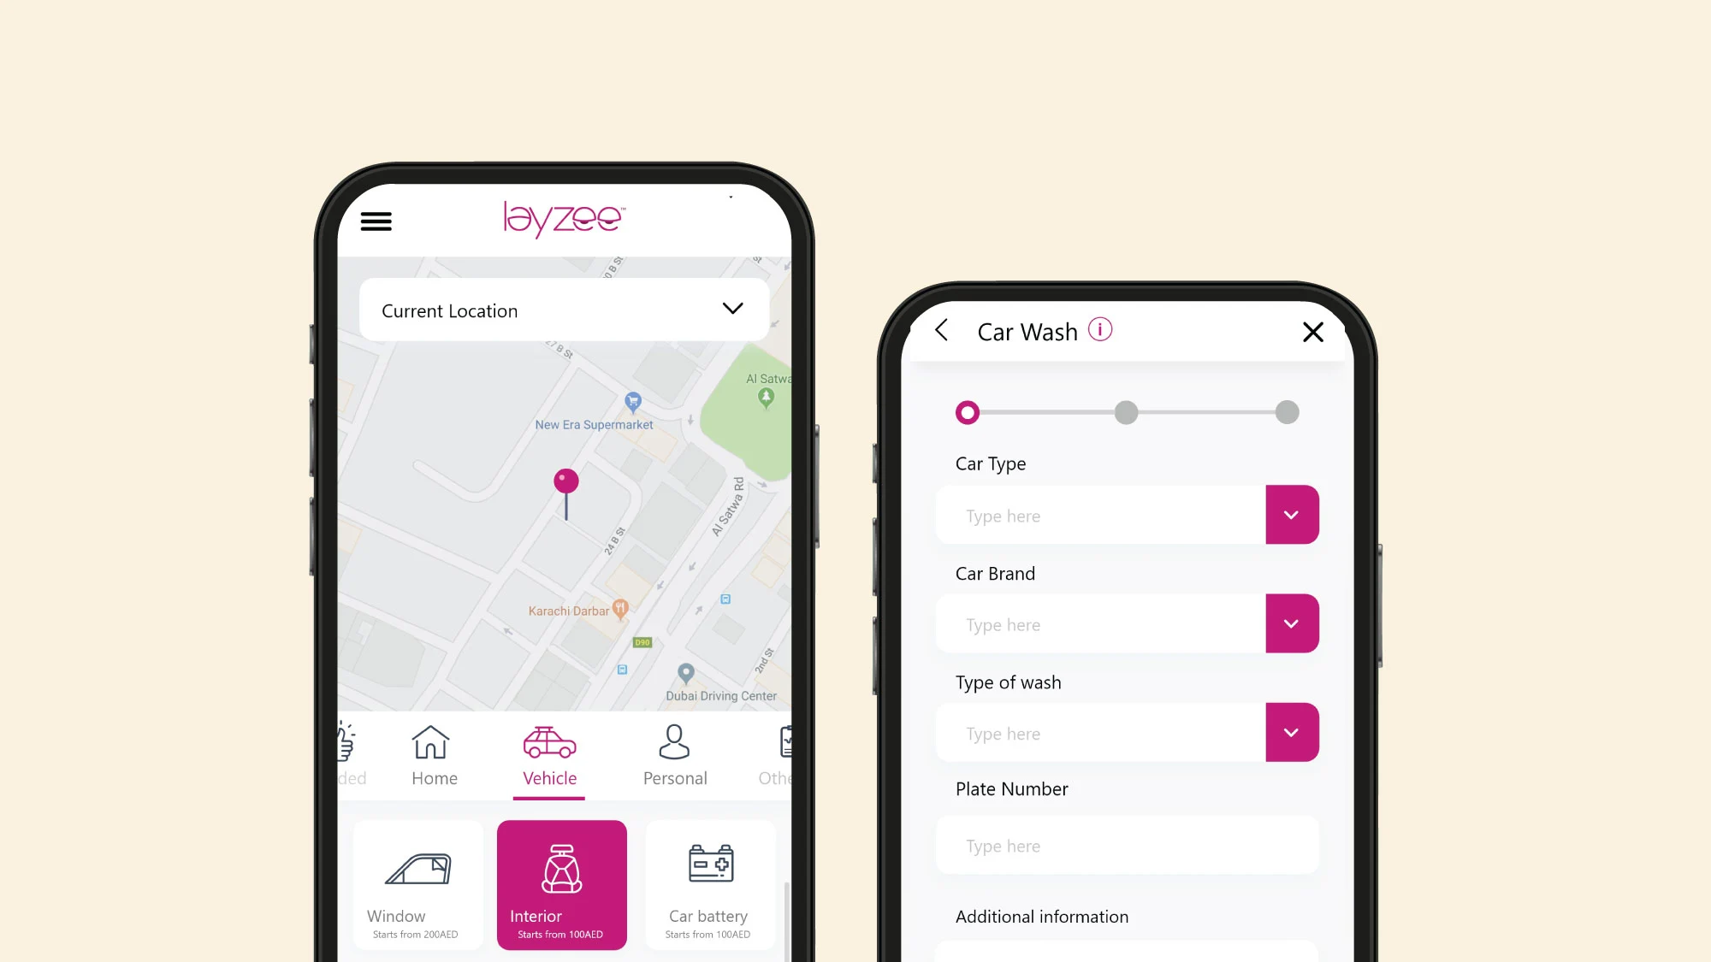Expand the Type of wash dropdown
Viewport: 1711px width, 962px height.
[x=1290, y=732]
